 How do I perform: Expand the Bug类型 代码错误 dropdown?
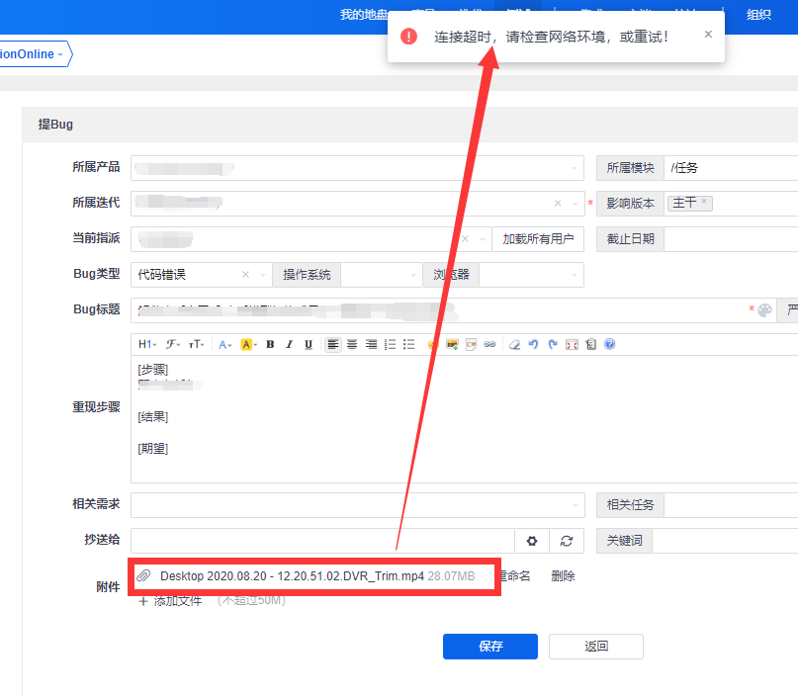pos(263,275)
